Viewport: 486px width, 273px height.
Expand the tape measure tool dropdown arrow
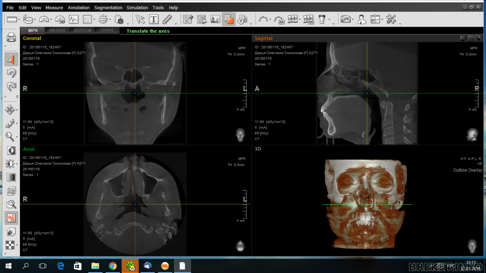(35, 20)
